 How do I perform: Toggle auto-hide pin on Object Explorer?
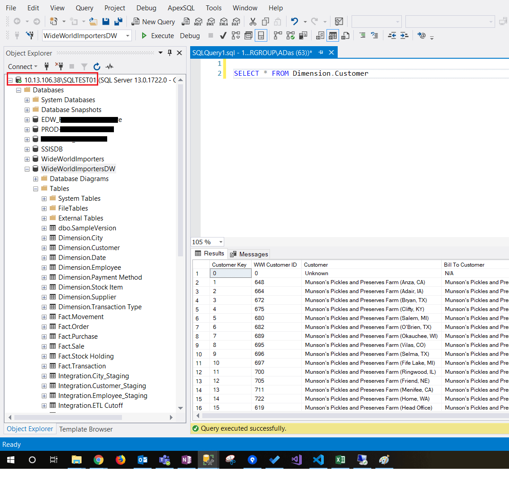pyautogui.click(x=170, y=53)
